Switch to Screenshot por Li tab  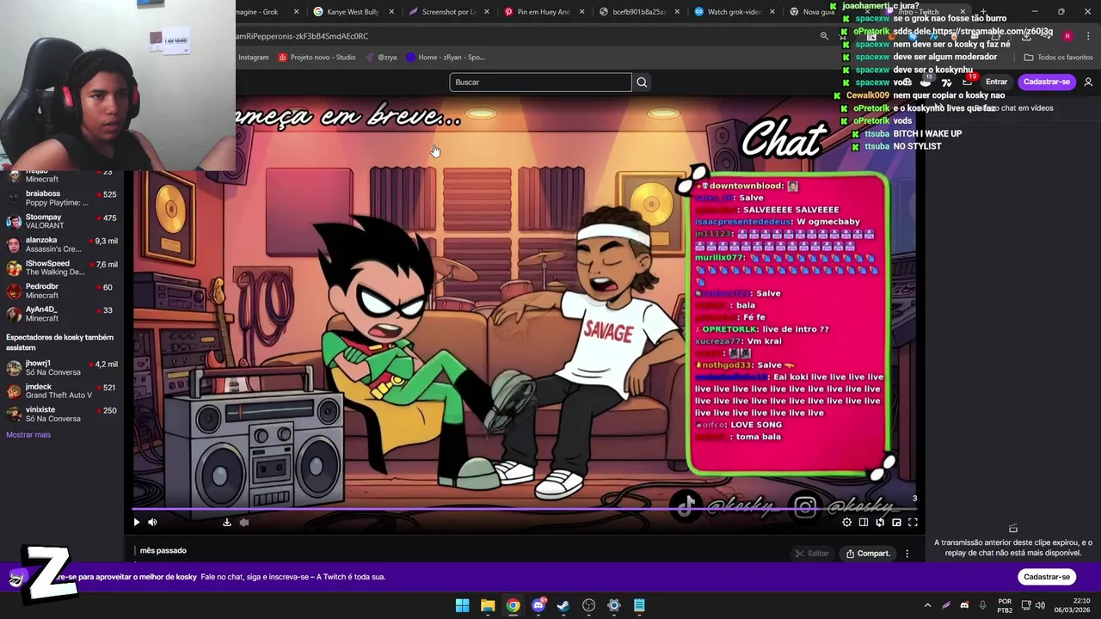click(447, 12)
